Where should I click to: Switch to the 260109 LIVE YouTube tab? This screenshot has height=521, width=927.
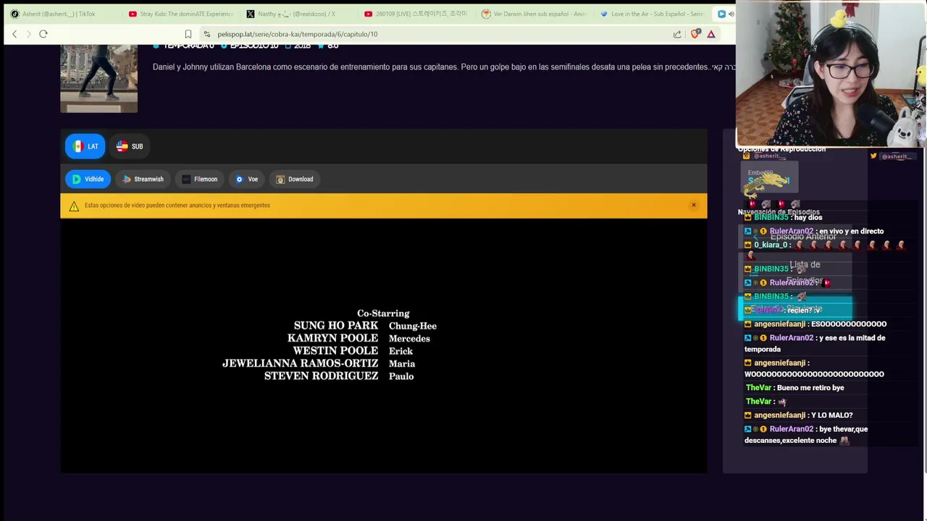click(x=415, y=14)
